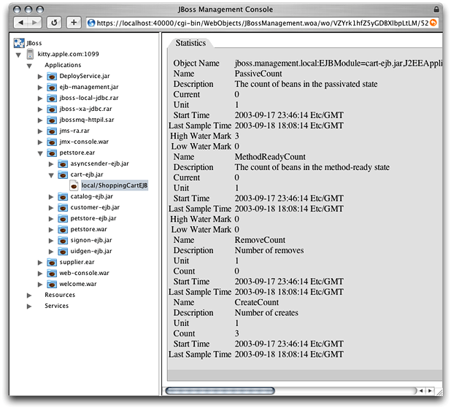
Task: Click the web-console.war module icon
Action: pos(52,273)
